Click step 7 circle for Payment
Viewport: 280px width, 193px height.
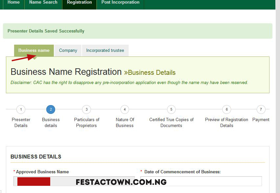(261, 109)
